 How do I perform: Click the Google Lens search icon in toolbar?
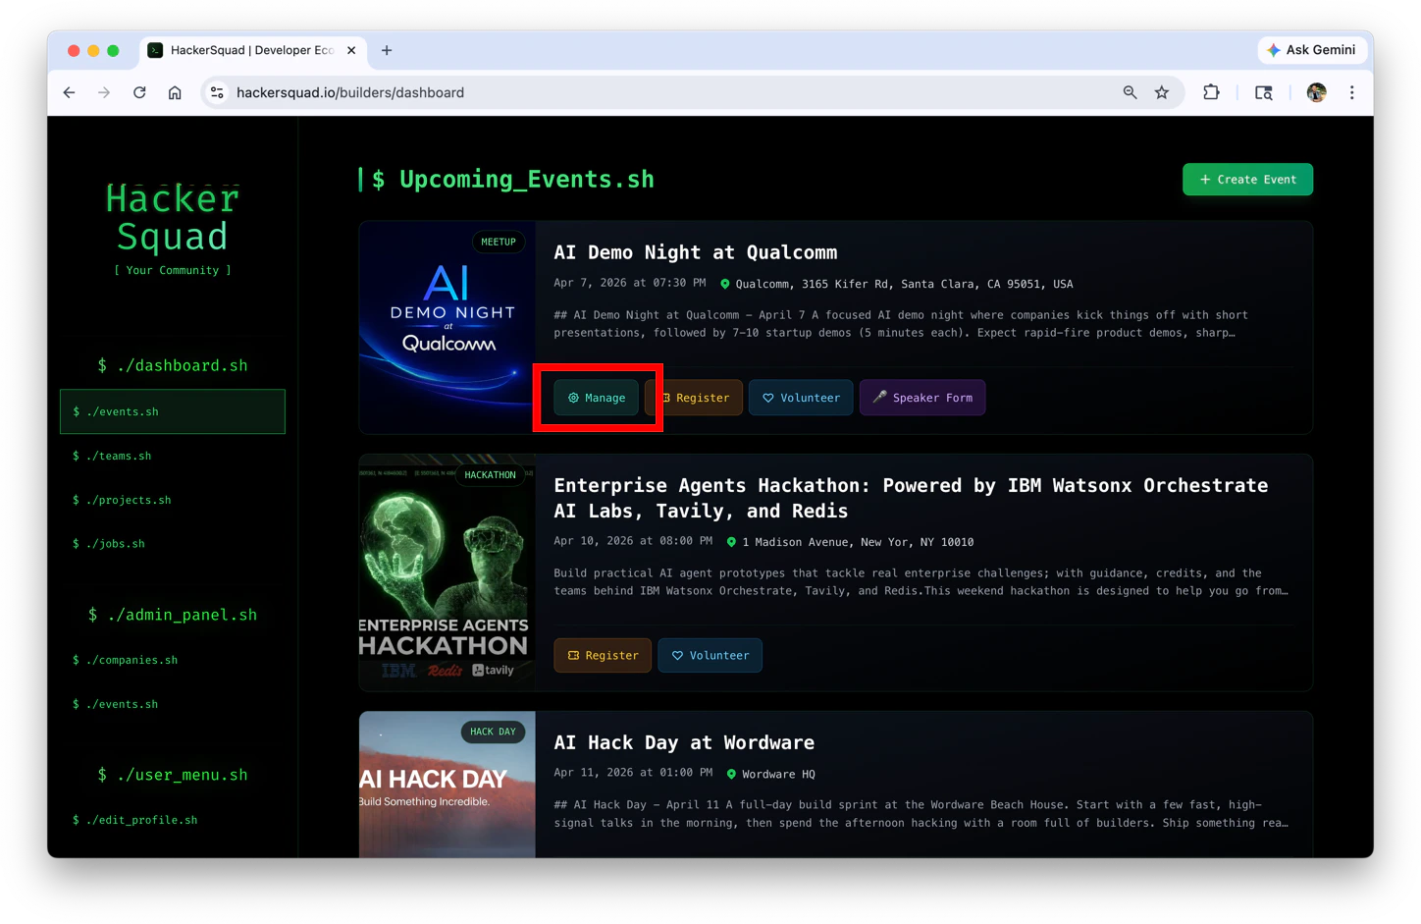[1264, 92]
